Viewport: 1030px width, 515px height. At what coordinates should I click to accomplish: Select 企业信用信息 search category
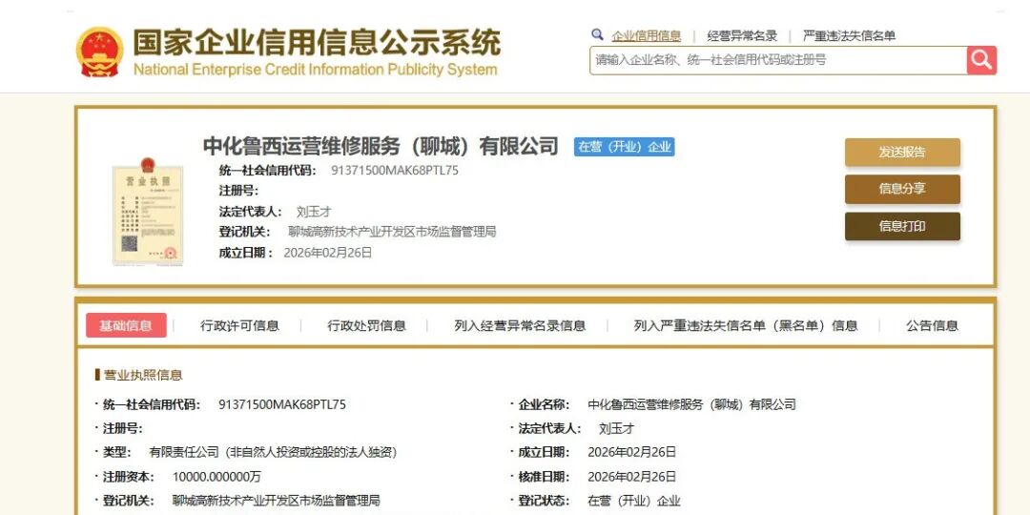point(647,36)
